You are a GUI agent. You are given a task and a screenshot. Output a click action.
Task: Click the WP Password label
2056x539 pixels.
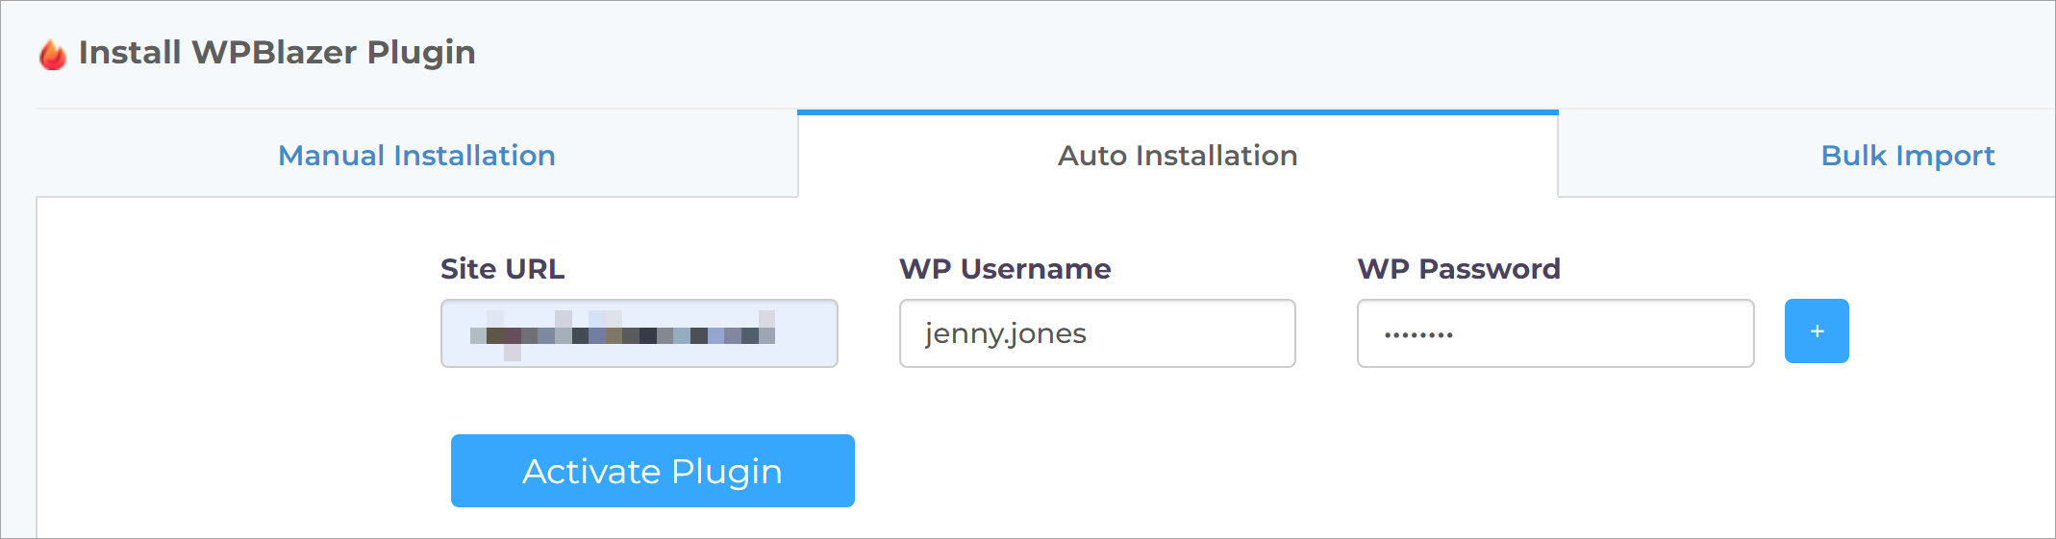[x=1459, y=269]
